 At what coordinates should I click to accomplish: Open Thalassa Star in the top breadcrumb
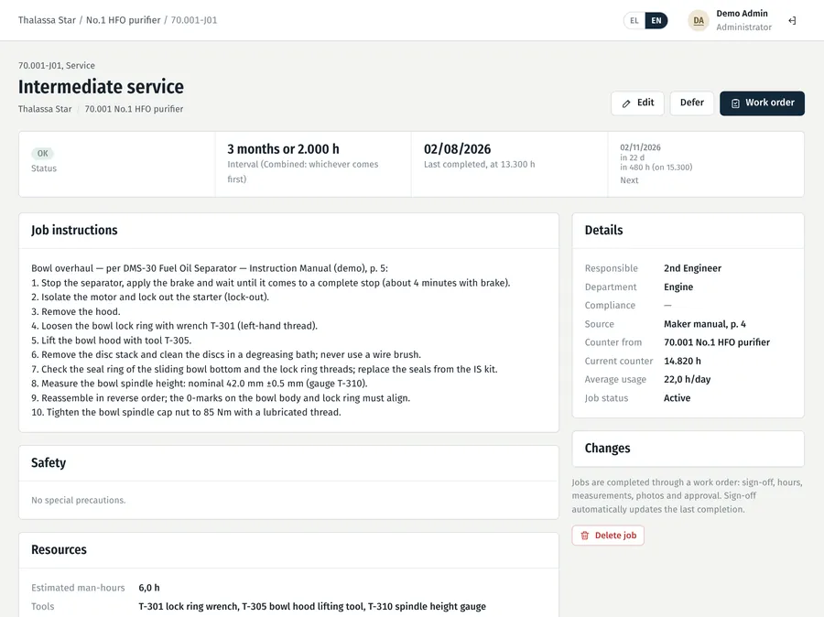(x=47, y=20)
